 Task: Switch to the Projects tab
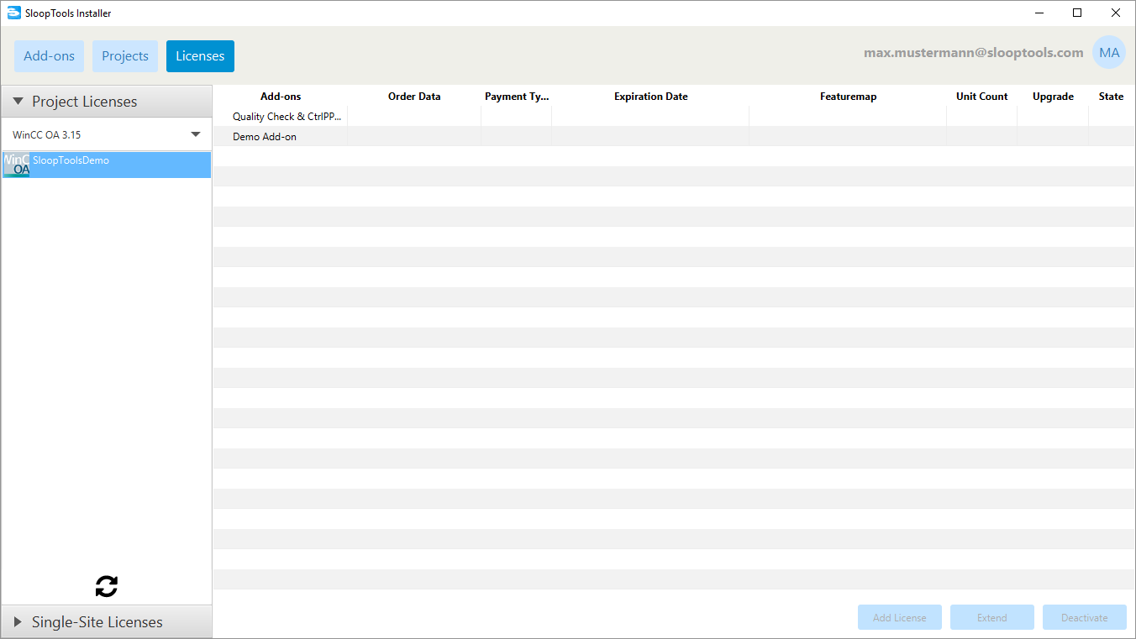125,56
